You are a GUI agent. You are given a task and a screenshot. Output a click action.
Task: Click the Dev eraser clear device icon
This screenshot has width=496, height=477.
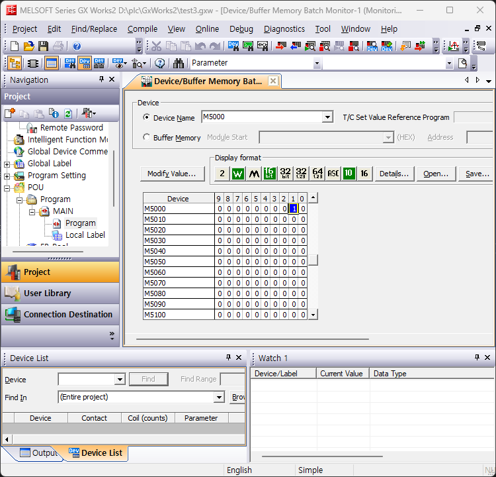387,46
